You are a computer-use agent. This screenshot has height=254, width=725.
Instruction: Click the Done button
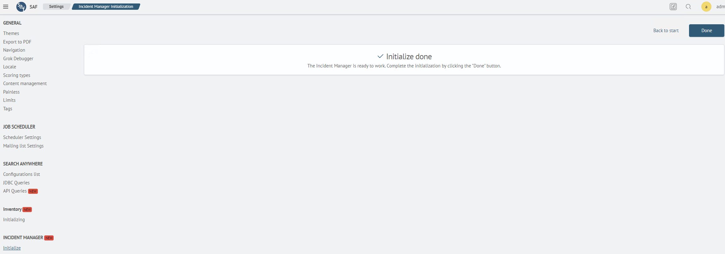tap(706, 31)
